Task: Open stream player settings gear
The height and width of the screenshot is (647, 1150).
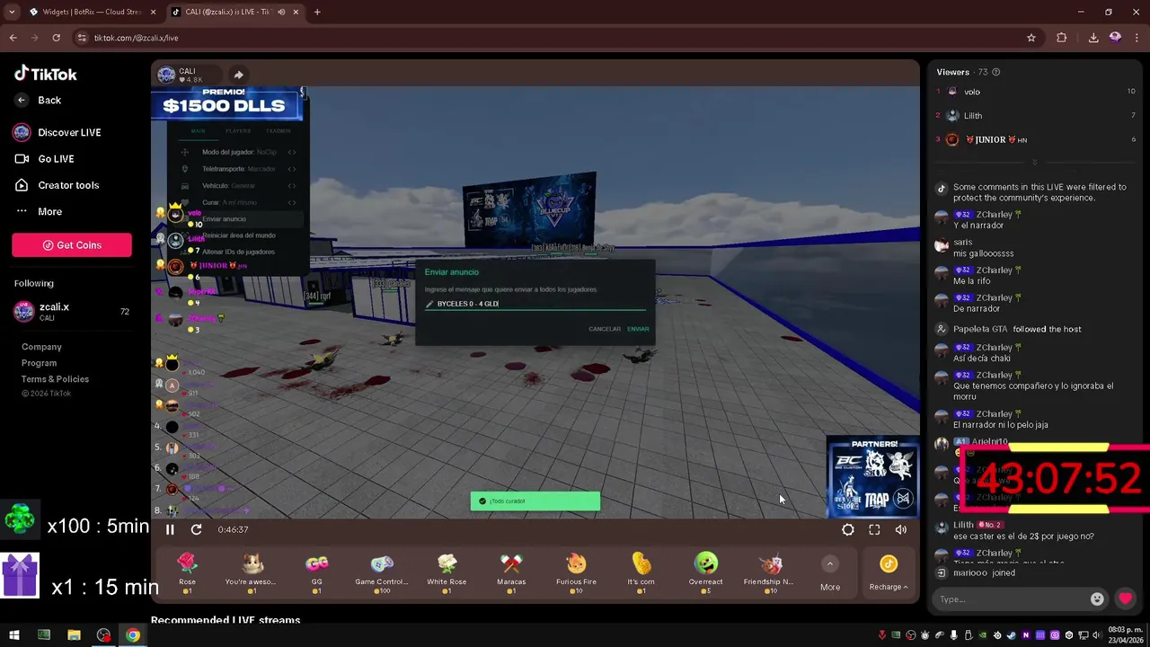Action: tap(848, 530)
